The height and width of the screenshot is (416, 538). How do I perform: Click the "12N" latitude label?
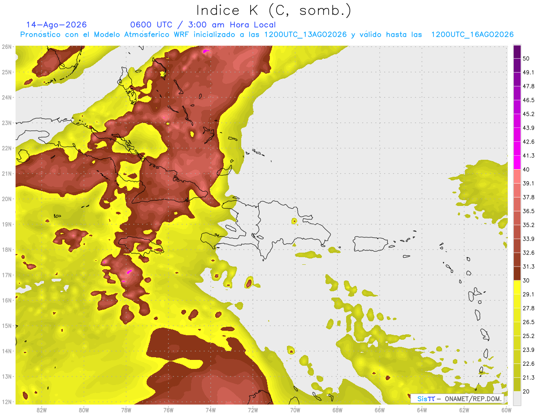click(x=6, y=402)
